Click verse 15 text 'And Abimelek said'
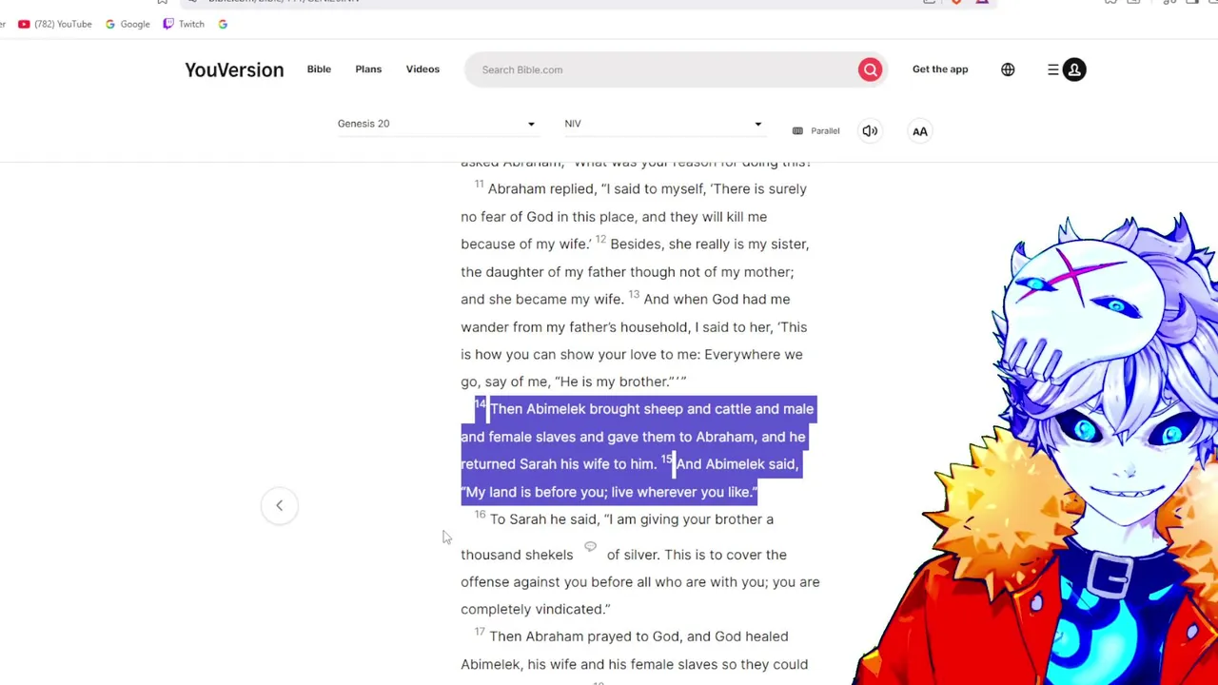1218x685 pixels. point(737,464)
